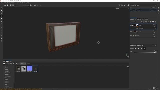Switch to the Log tab
The width and height of the screenshot is (160, 90).
click(4, 61)
